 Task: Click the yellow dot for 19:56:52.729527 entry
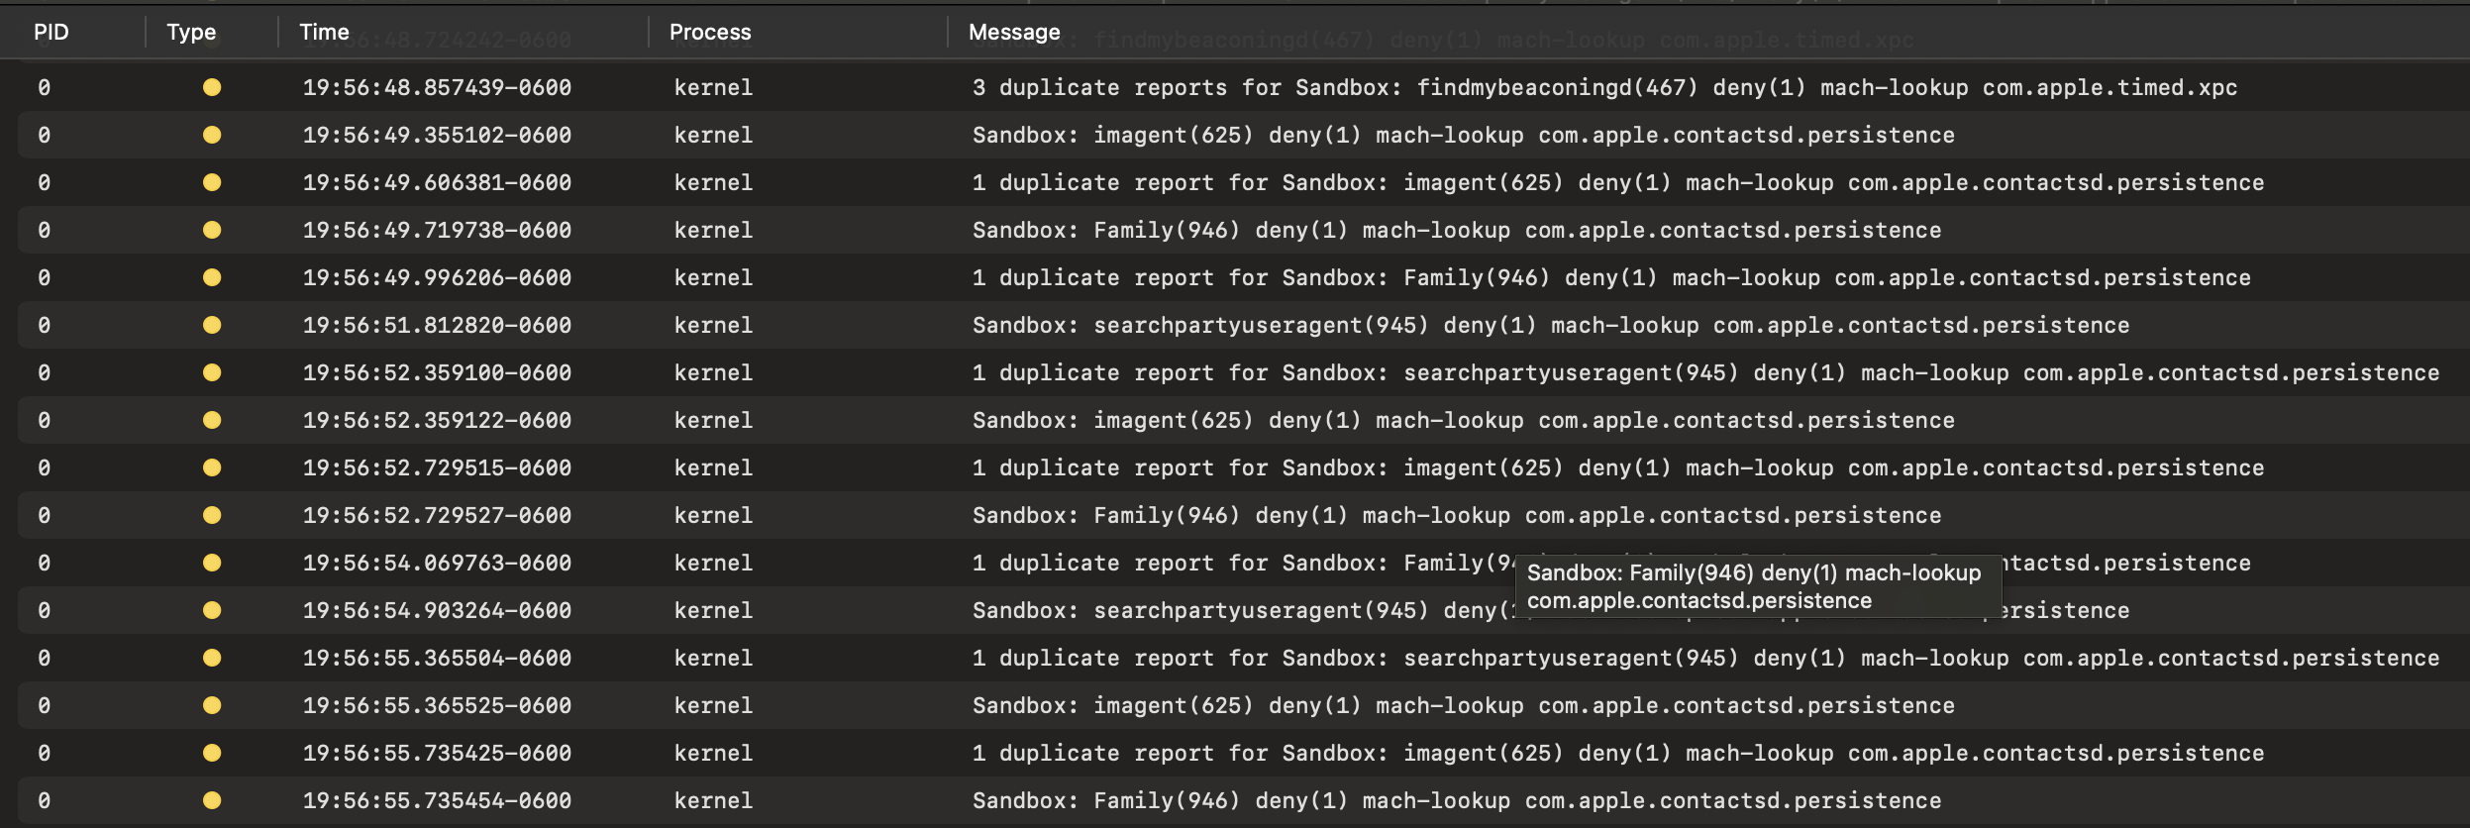pos(212,515)
